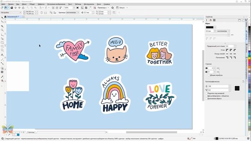
Task: Open the 'Справка' menu
Action: (107, 4)
